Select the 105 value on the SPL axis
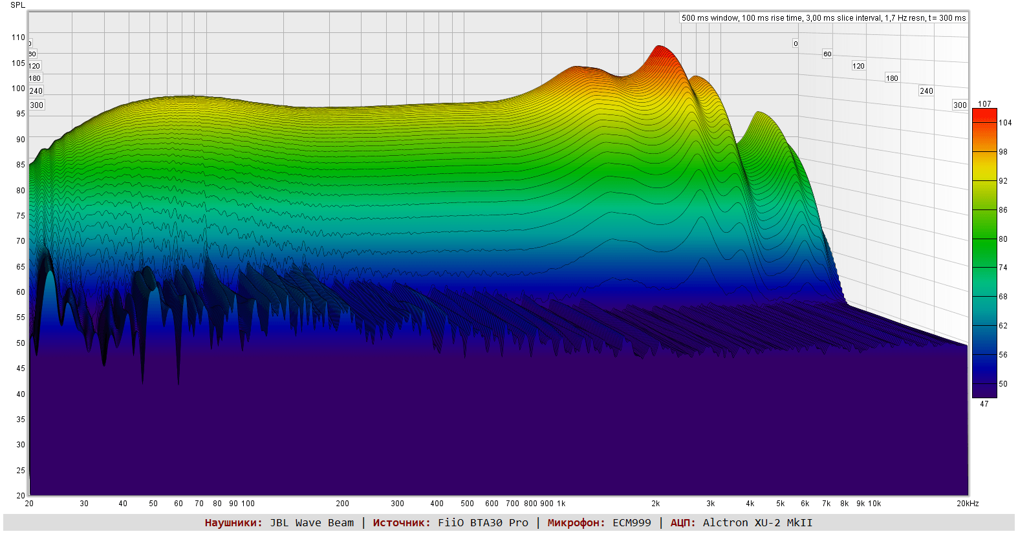Screen dimensions: 1018x534 pos(18,63)
